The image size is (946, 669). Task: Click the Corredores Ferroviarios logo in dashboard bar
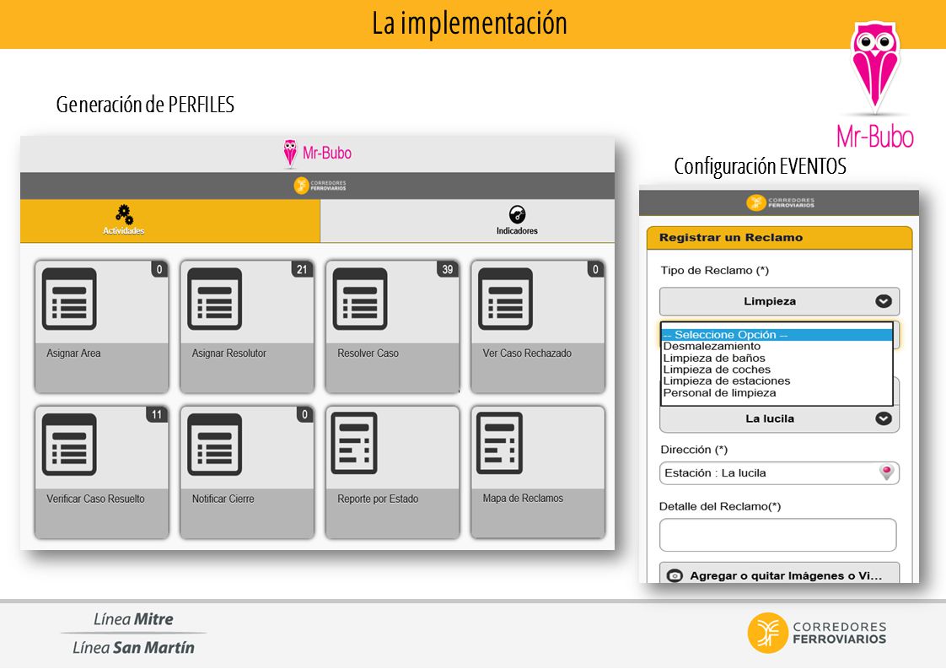[320, 186]
